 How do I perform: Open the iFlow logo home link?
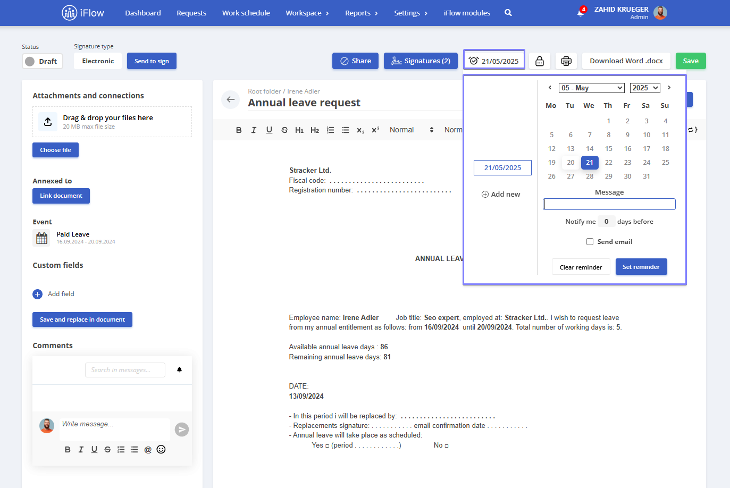pyautogui.click(x=83, y=13)
